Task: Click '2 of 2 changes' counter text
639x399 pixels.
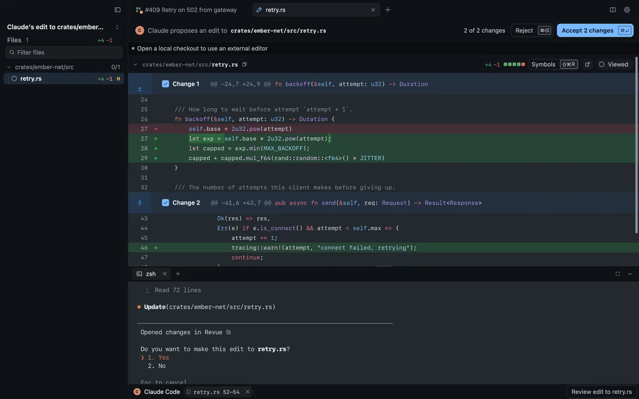Action: coord(485,31)
